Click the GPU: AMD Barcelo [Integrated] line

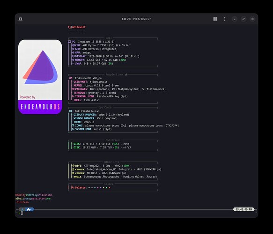95,49
